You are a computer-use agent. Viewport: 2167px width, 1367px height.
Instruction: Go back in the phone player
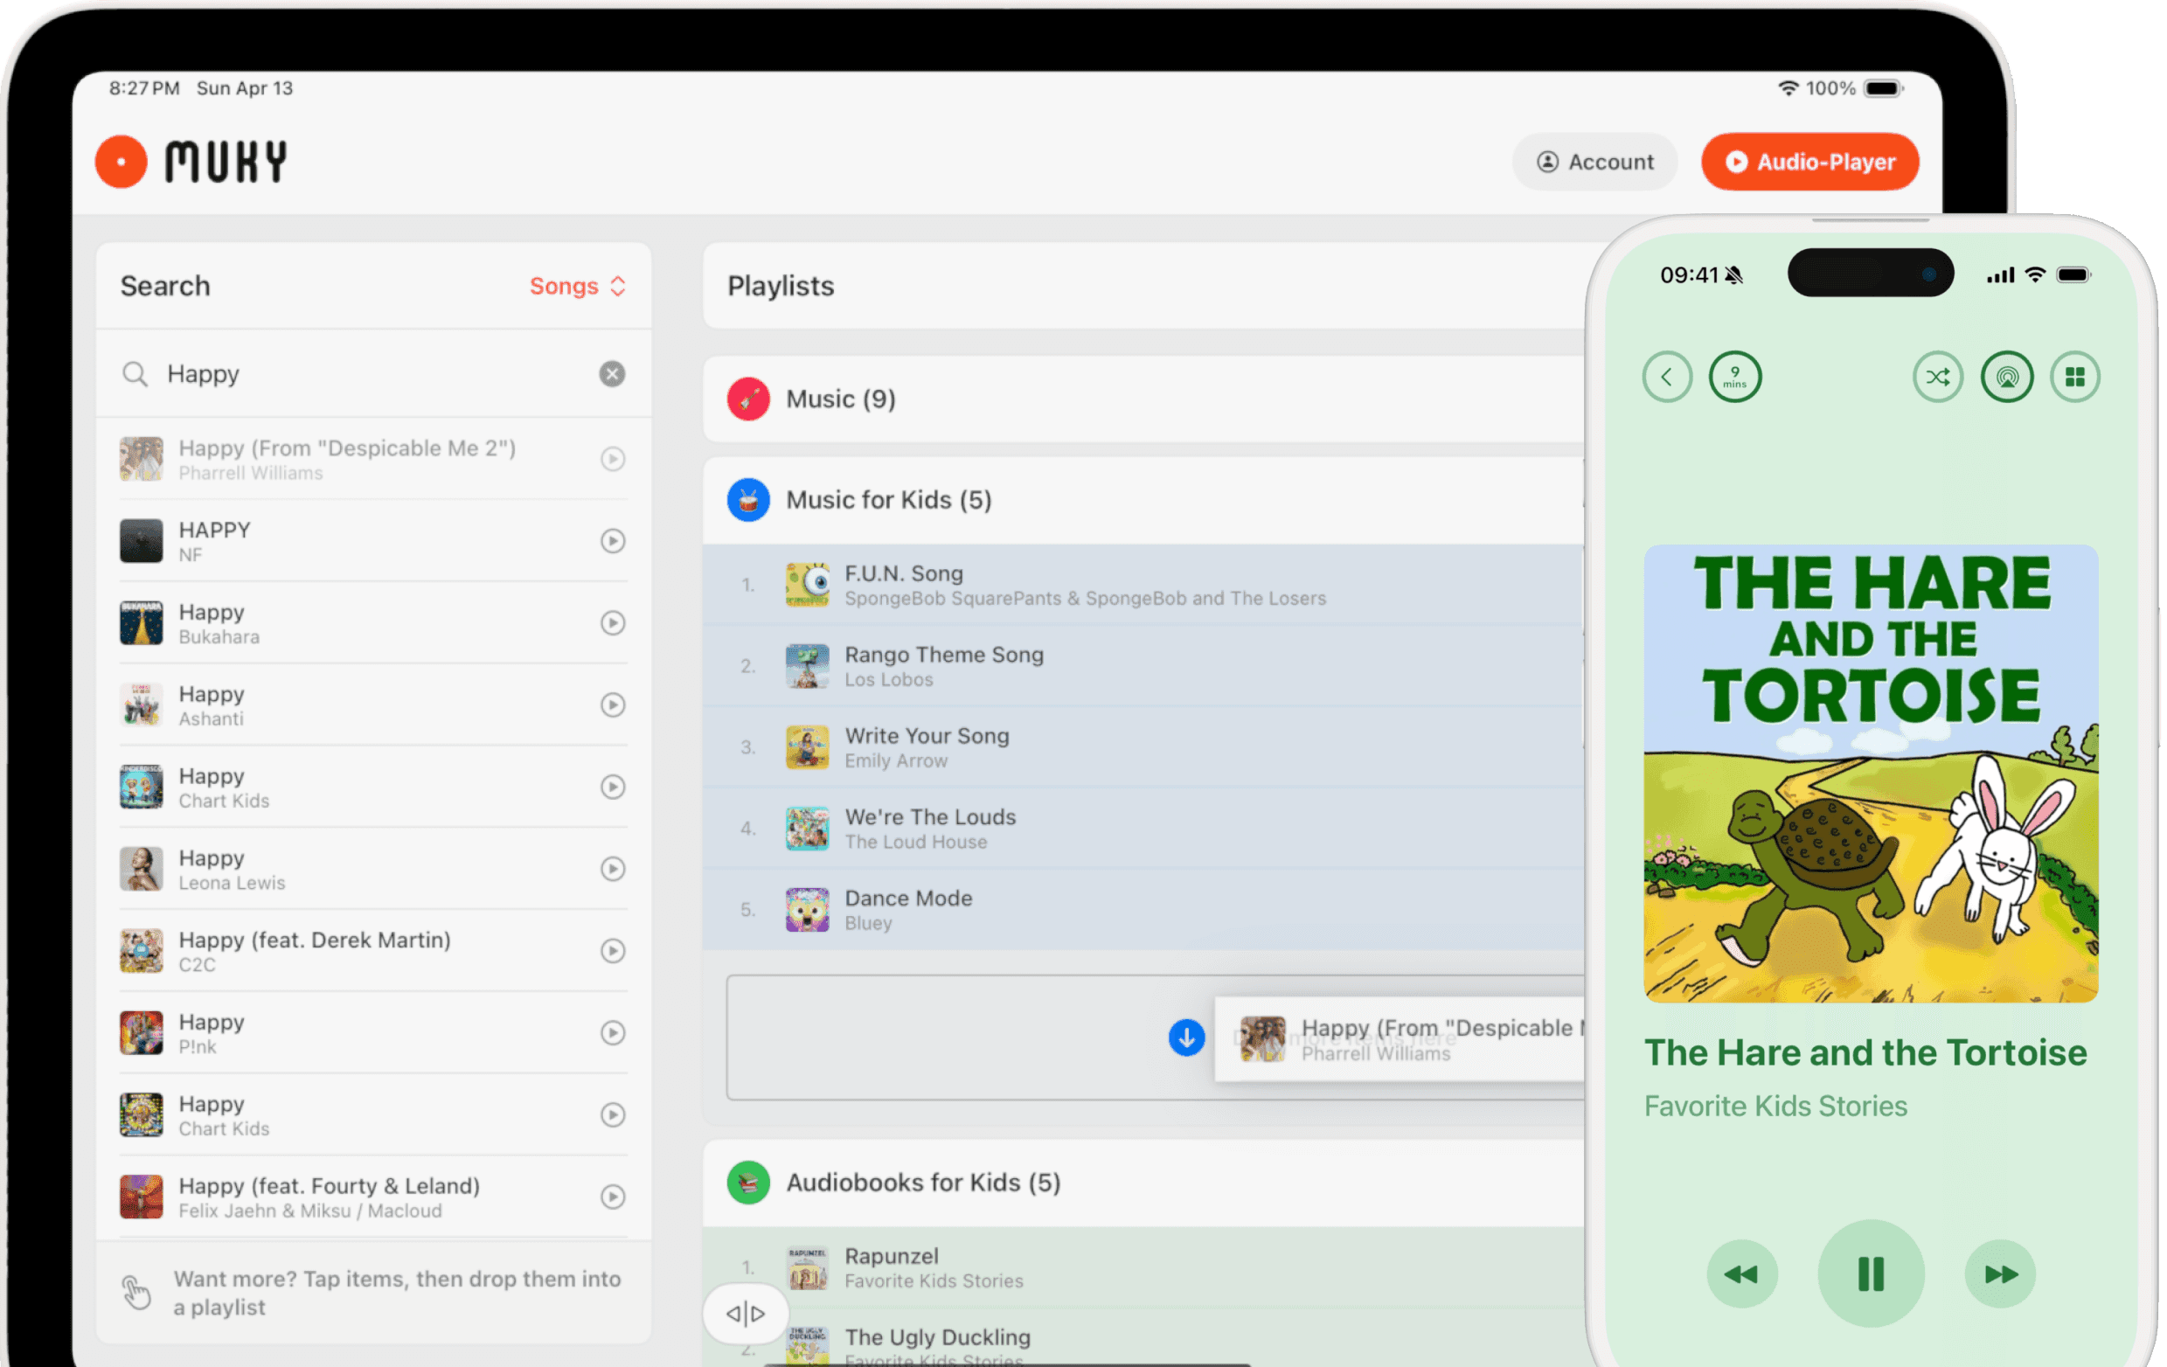tap(1667, 376)
